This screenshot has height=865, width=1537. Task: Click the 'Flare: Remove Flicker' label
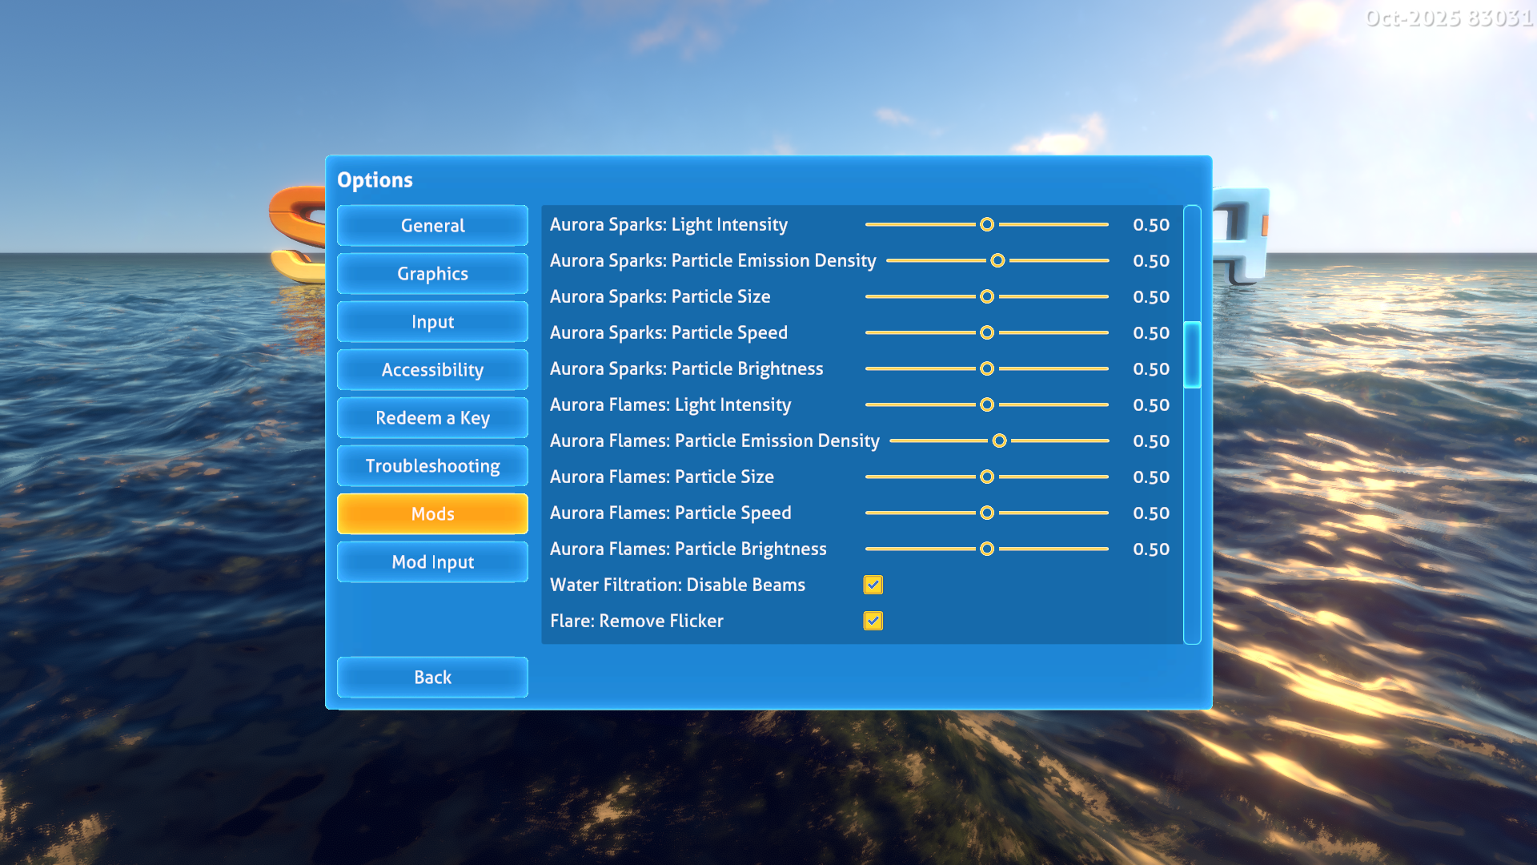pyautogui.click(x=636, y=621)
